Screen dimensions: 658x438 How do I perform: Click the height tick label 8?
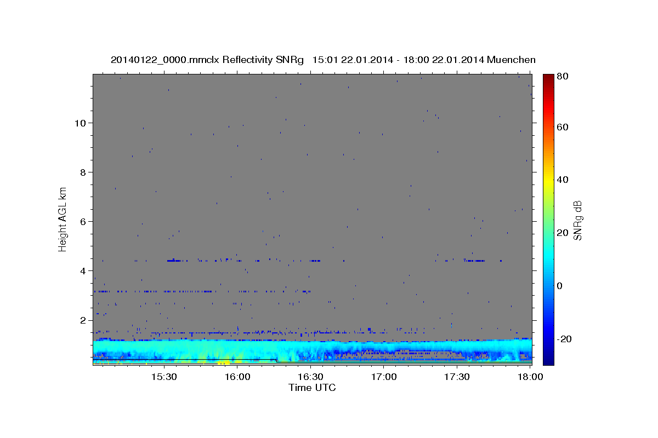click(83, 172)
